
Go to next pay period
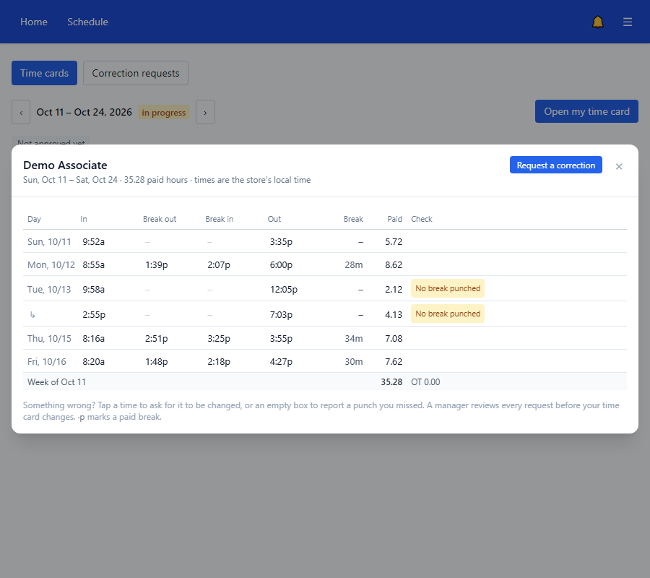205,112
